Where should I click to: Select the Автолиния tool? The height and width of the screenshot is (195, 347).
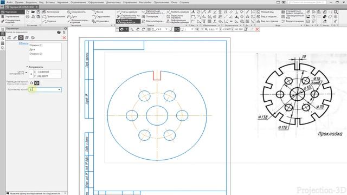pyautogui.click(x=50, y=12)
